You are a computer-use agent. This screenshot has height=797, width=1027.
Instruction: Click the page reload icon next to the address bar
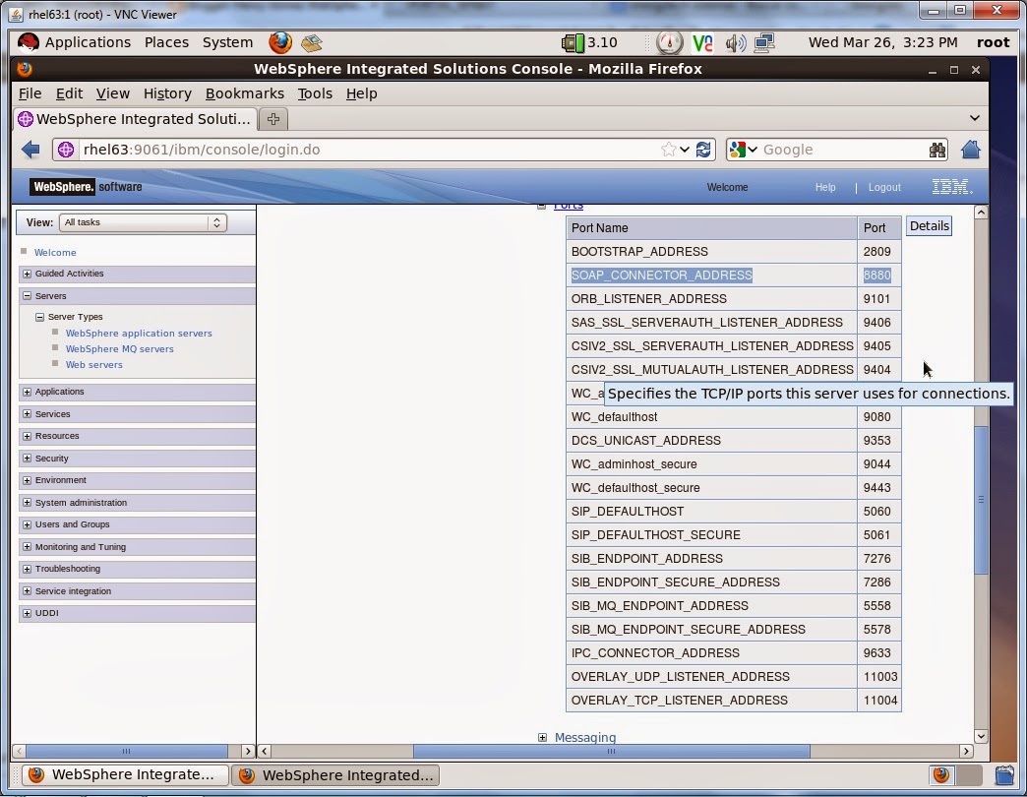pos(703,149)
